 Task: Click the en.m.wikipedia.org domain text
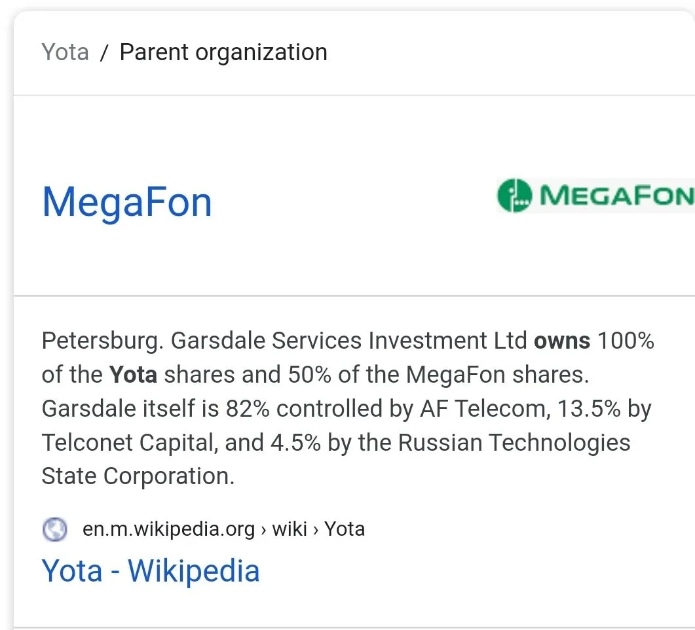tap(168, 529)
